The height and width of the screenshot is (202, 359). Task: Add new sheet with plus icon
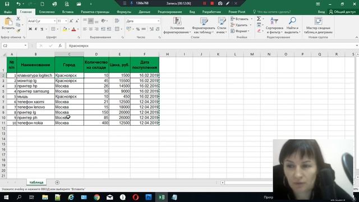57,182
